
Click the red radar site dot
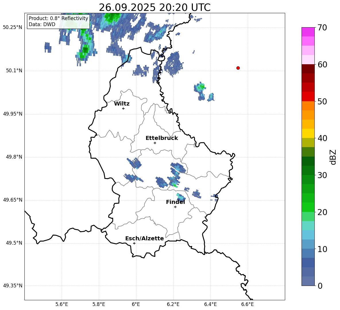tap(238, 68)
